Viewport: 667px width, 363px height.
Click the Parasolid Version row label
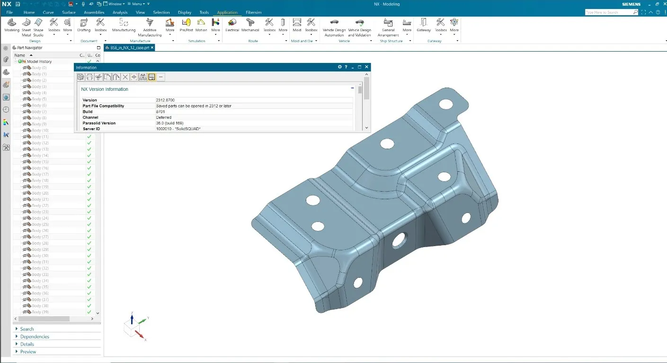click(x=99, y=123)
